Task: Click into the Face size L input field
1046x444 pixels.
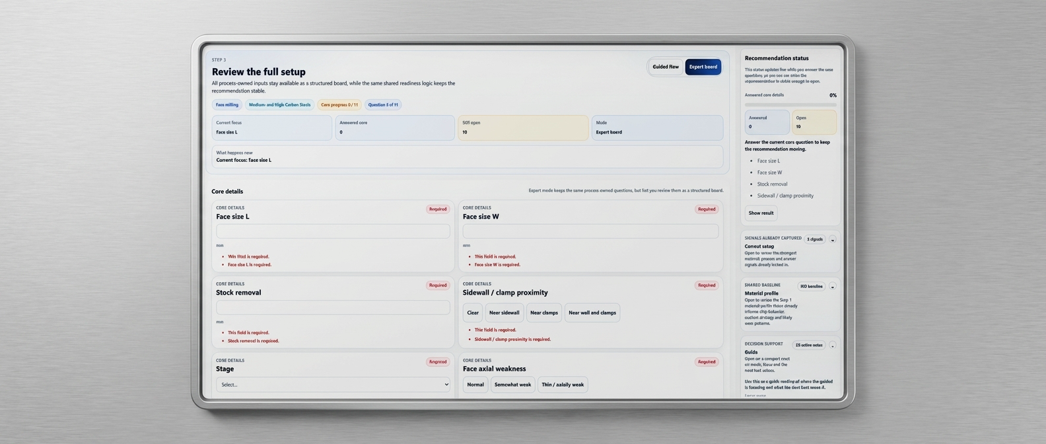Action: (x=333, y=231)
